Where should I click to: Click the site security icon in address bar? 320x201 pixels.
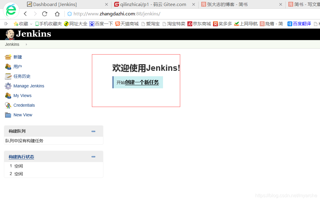pos(70,14)
